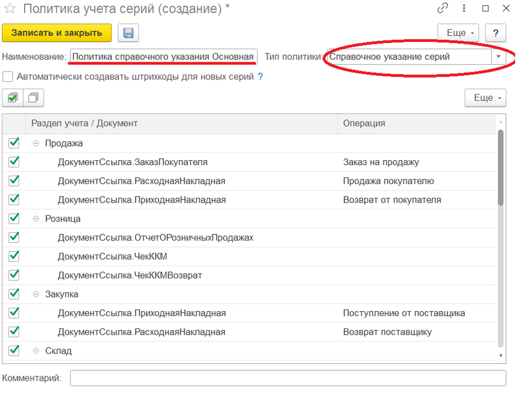Image resolution: width=517 pixels, height=393 pixels.
Task: Collapse the Продажа tree group
Action: (36, 143)
